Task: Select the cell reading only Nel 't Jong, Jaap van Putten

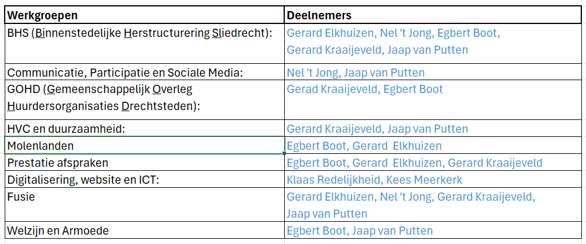Action: pyautogui.click(x=434, y=73)
